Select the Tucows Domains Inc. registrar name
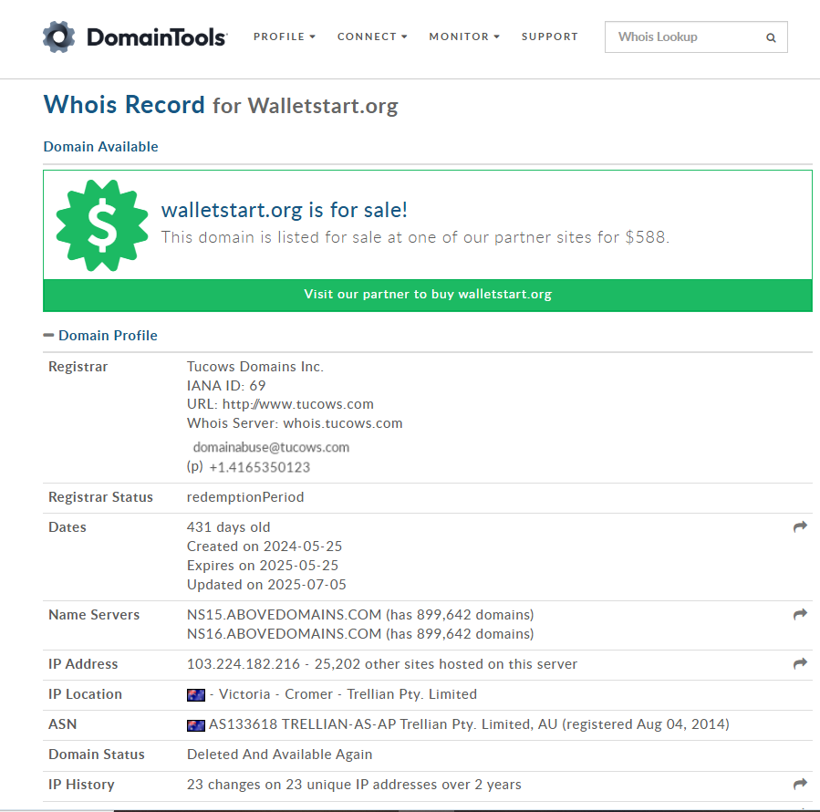The image size is (820, 812). (255, 367)
